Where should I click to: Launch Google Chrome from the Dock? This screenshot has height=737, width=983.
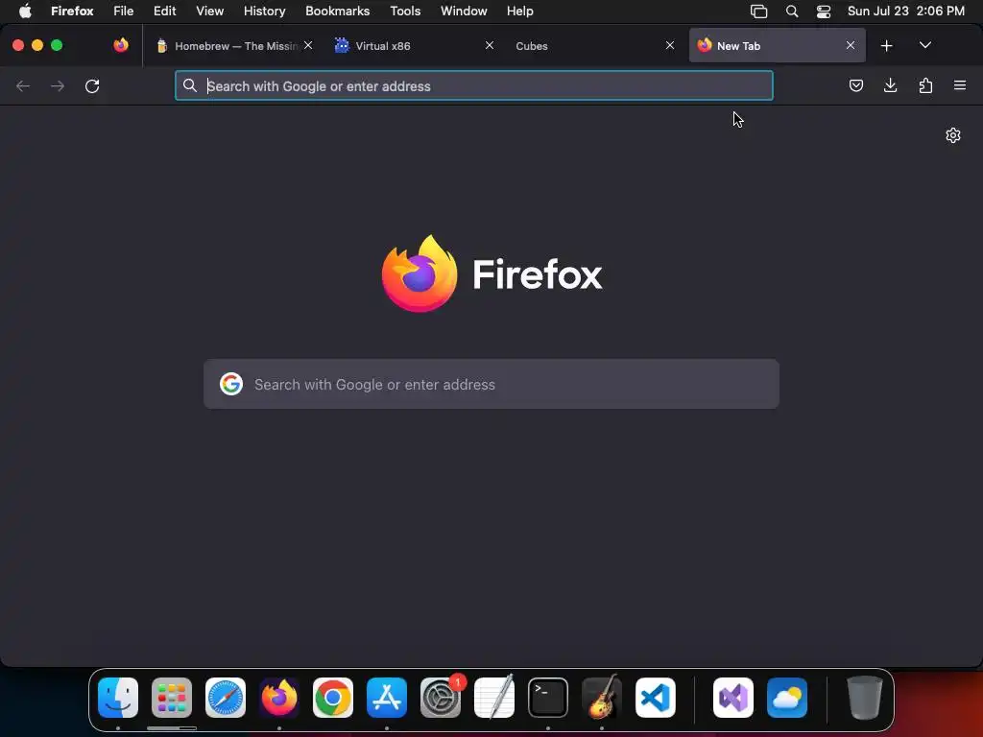click(x=333, y=698)
